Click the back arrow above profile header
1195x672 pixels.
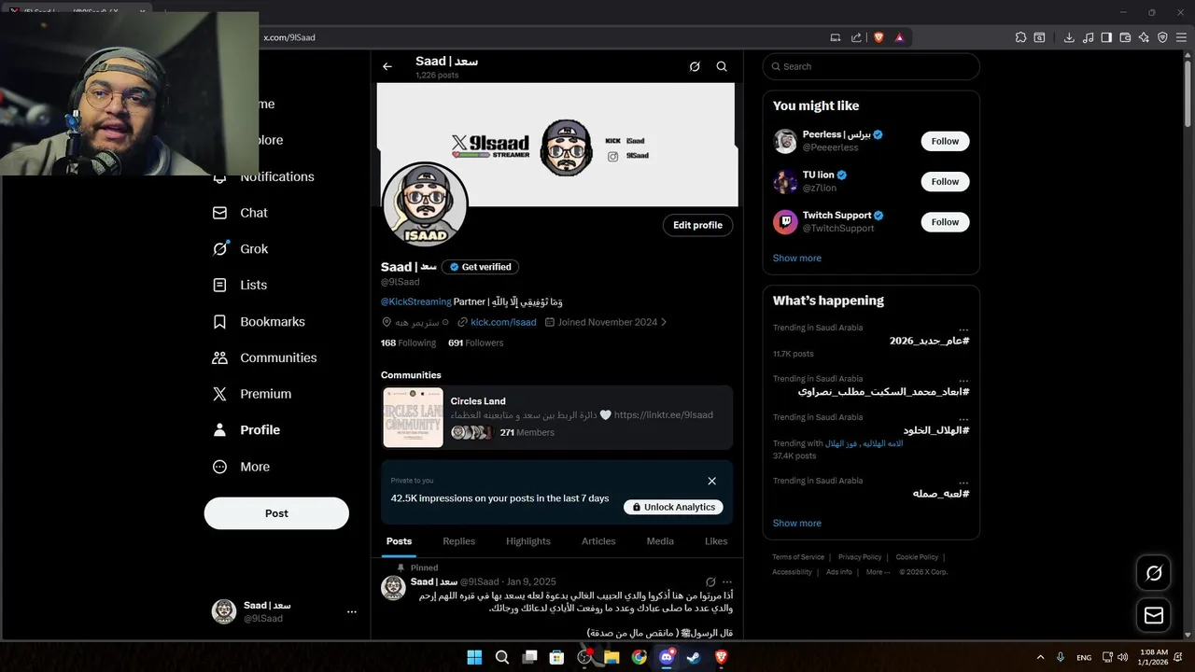(387, 66)
